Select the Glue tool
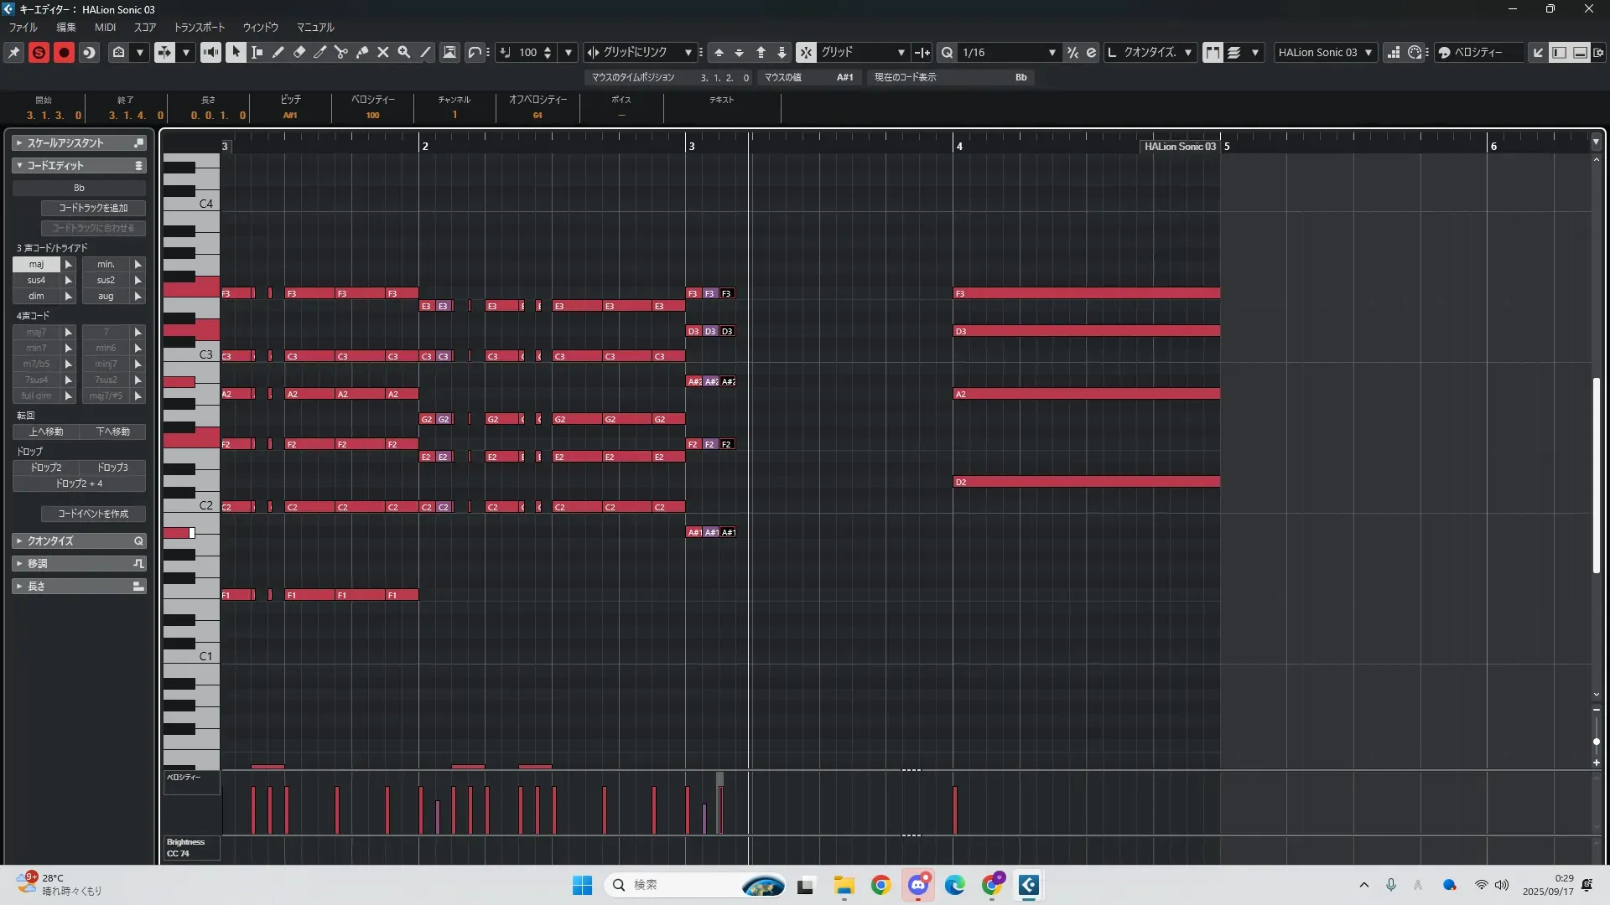Viewport: 1610px width, 905px height. [362, 52]
